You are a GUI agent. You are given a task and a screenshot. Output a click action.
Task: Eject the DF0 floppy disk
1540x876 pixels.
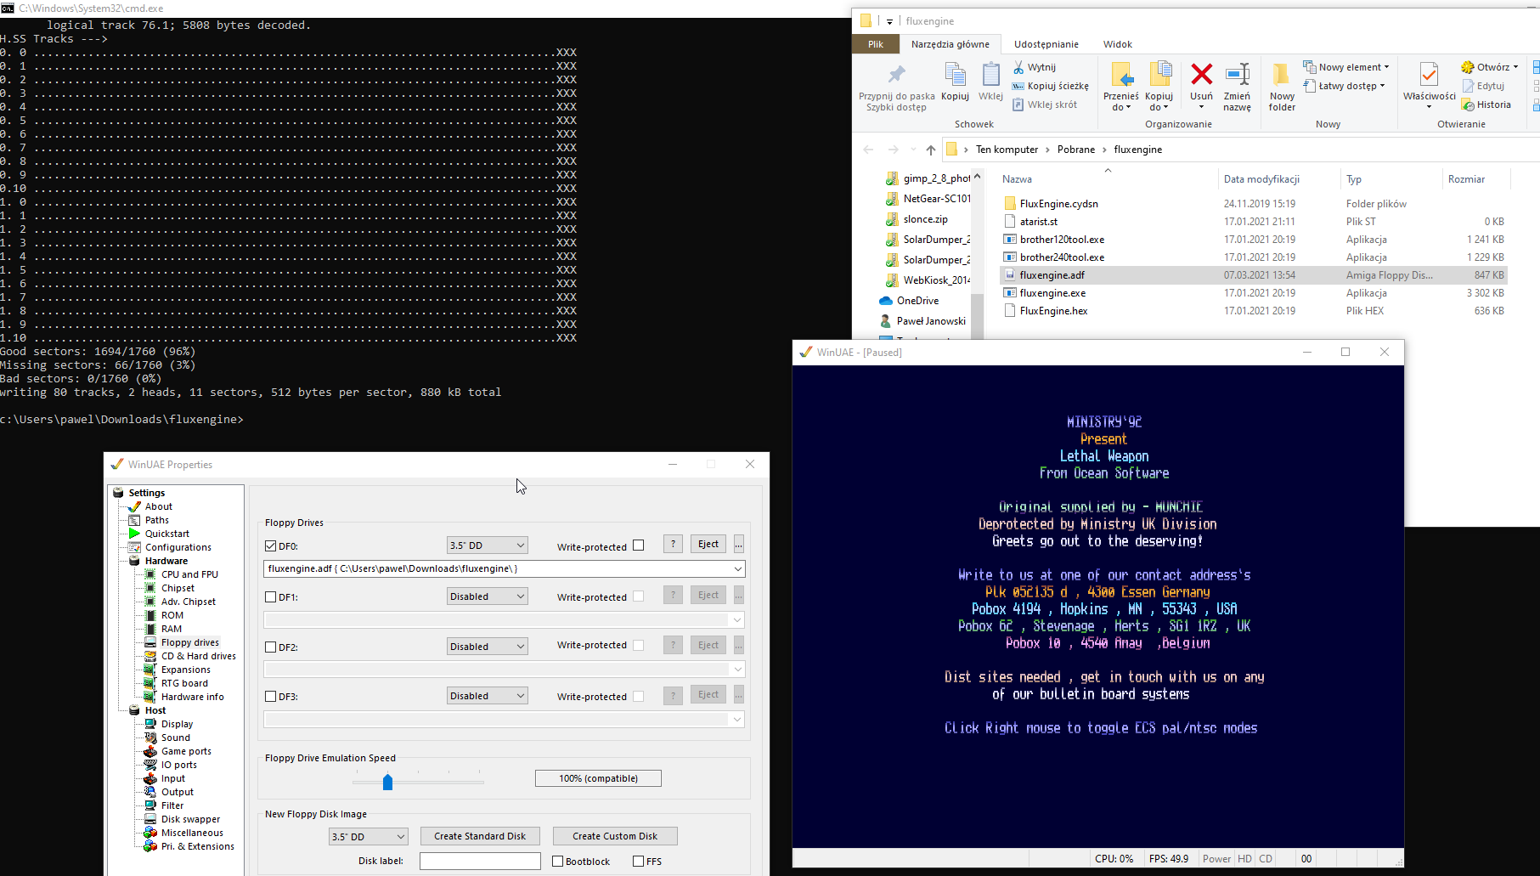coord(708,544)
